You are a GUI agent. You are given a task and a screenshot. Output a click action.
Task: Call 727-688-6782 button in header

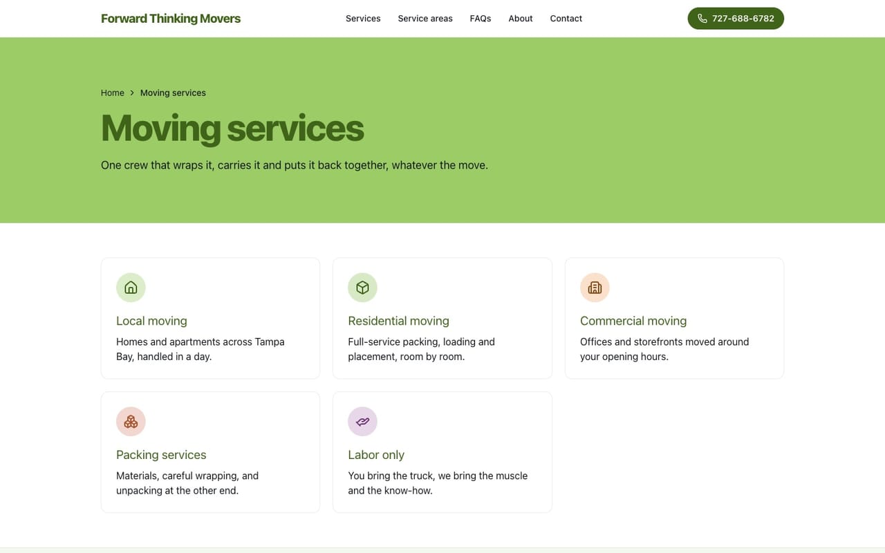(736, 19)
